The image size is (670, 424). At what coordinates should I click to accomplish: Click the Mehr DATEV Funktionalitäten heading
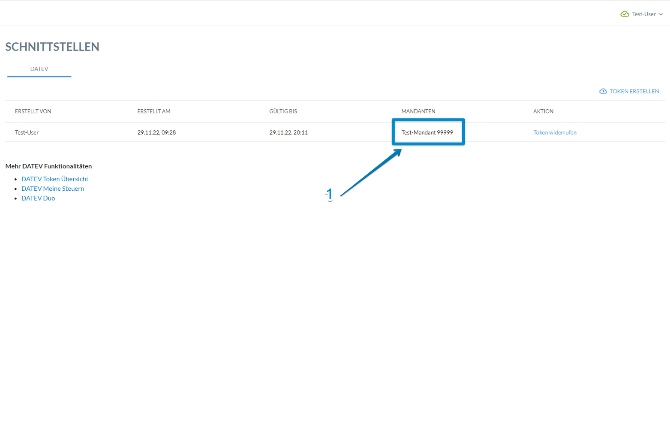pos(49,166)
